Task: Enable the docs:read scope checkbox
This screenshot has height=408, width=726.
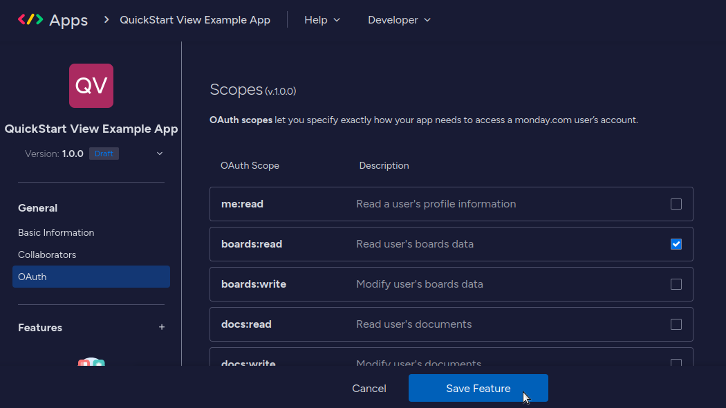Action: (676, 324)
